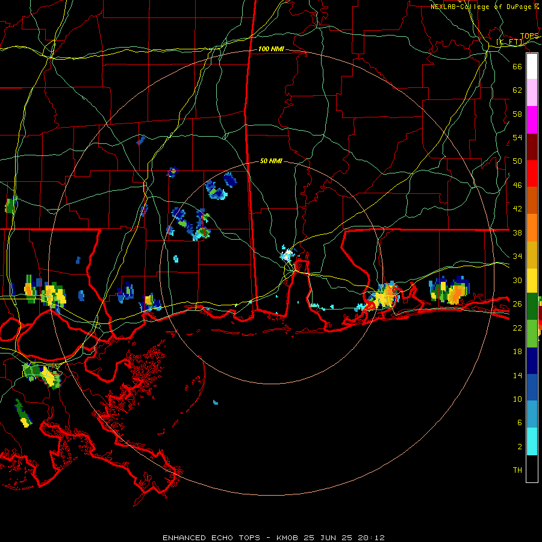Click the lone cyan echo offshore over the Gulf
This screenshot has width=542, height=542.
(216, 402)
